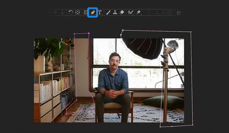Click top-left square vertex of white mask
The width and height of the screenshot is (229, 133).
pyautogui.click(x=123, y=30)
